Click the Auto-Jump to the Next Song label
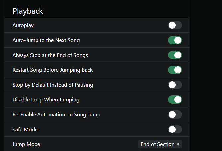 tap(46, 40)
